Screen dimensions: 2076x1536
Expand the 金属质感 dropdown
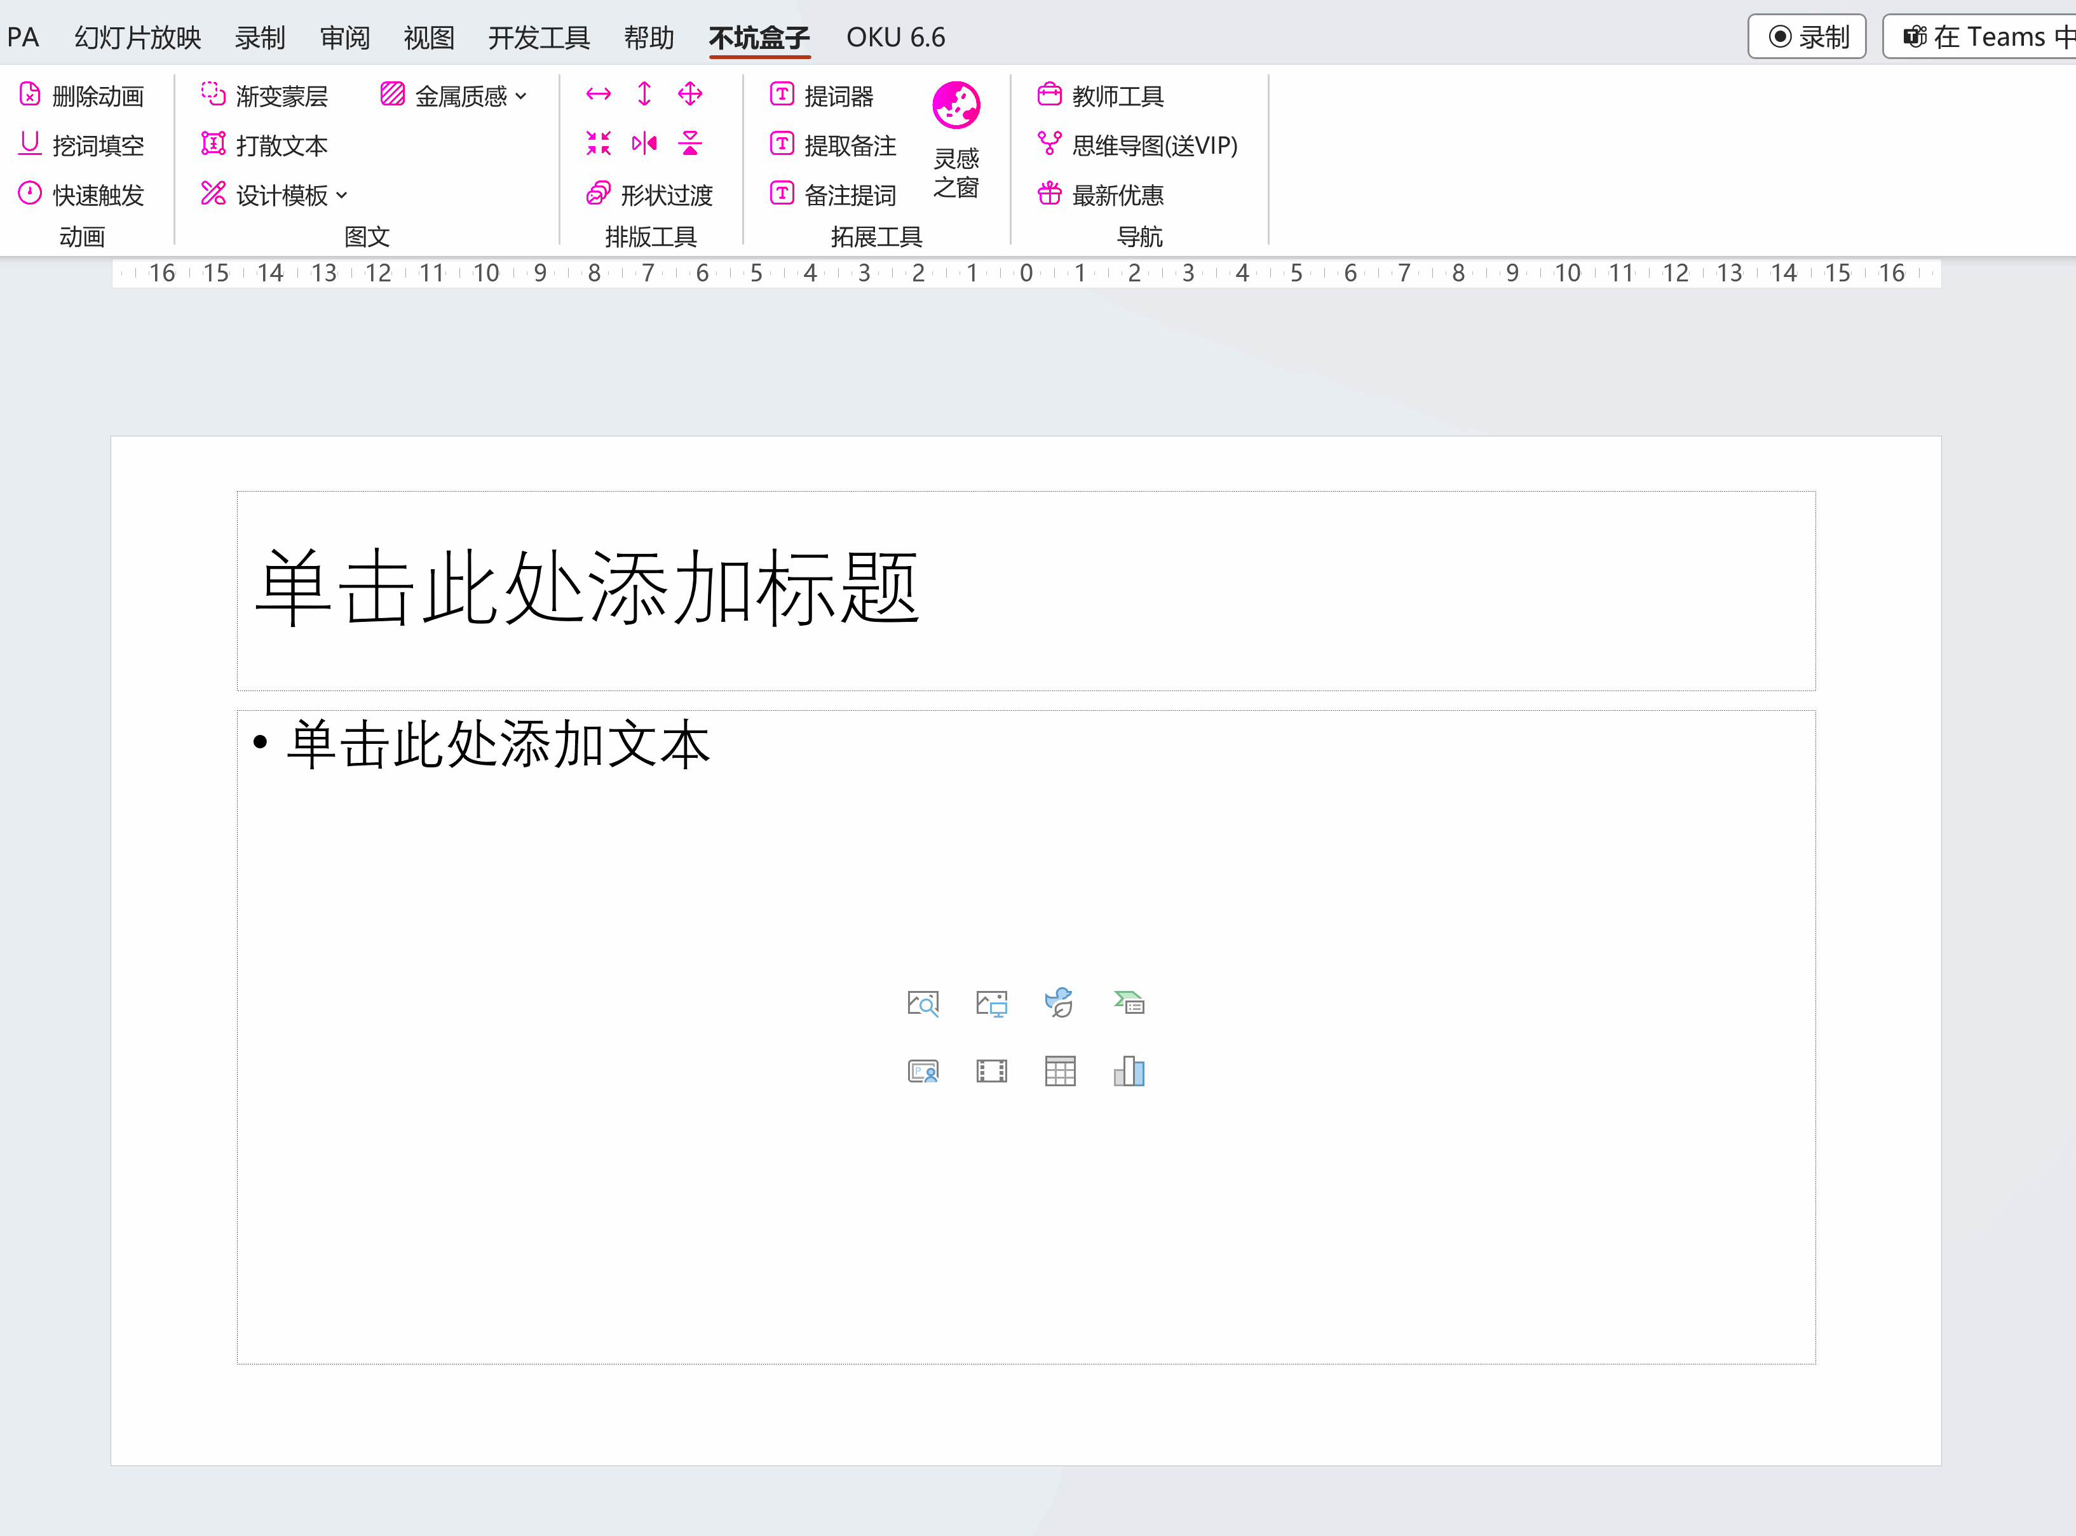521,96
